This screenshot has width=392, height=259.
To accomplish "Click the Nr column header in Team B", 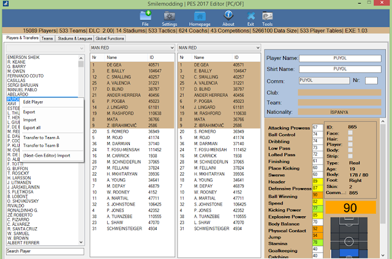I will point(182,58).
